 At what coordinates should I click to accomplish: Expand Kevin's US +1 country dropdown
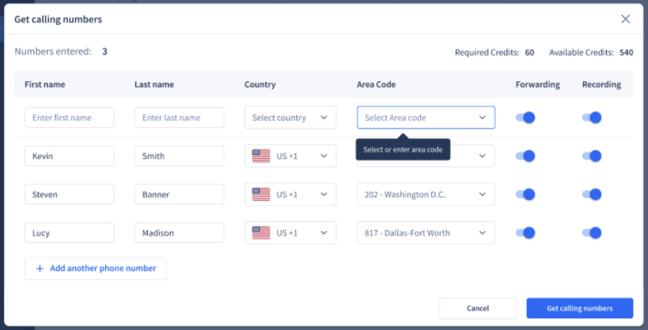[x=290, y=156]
